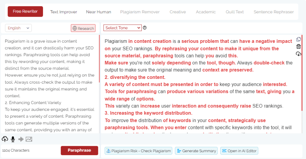Click highlighted phrase 'solely depending'
The image size is (306, 159).
171,63
